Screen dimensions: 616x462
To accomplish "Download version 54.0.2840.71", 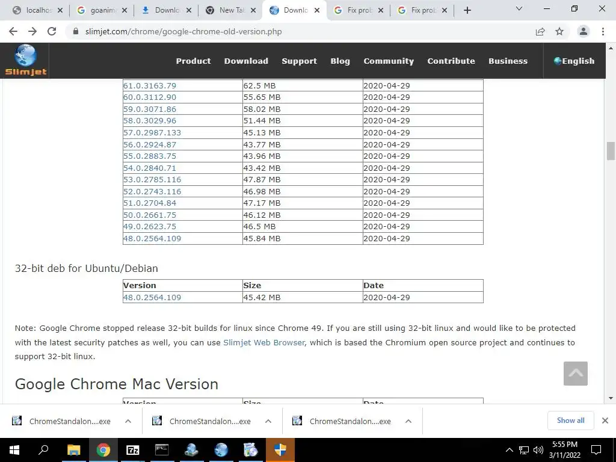I will (x=150, y=168).
